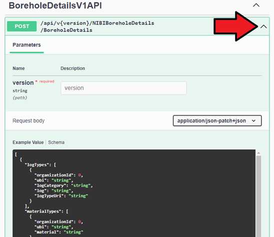This screenshot has width=274, height=237.
Task: Click the "Name" column header
Action: click(x=18, y=68)
